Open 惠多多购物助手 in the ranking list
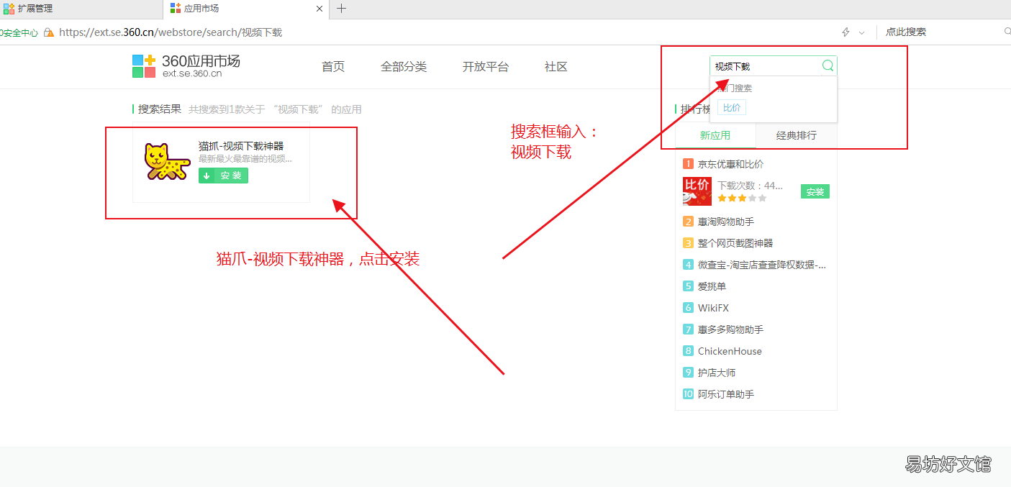Screen dimensions: 1011x487 pos(730,329)
